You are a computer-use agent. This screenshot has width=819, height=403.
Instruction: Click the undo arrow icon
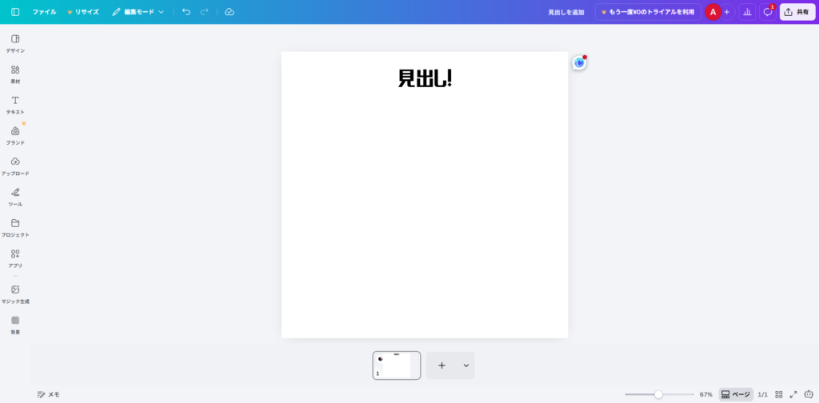click(x=186, y=12)
